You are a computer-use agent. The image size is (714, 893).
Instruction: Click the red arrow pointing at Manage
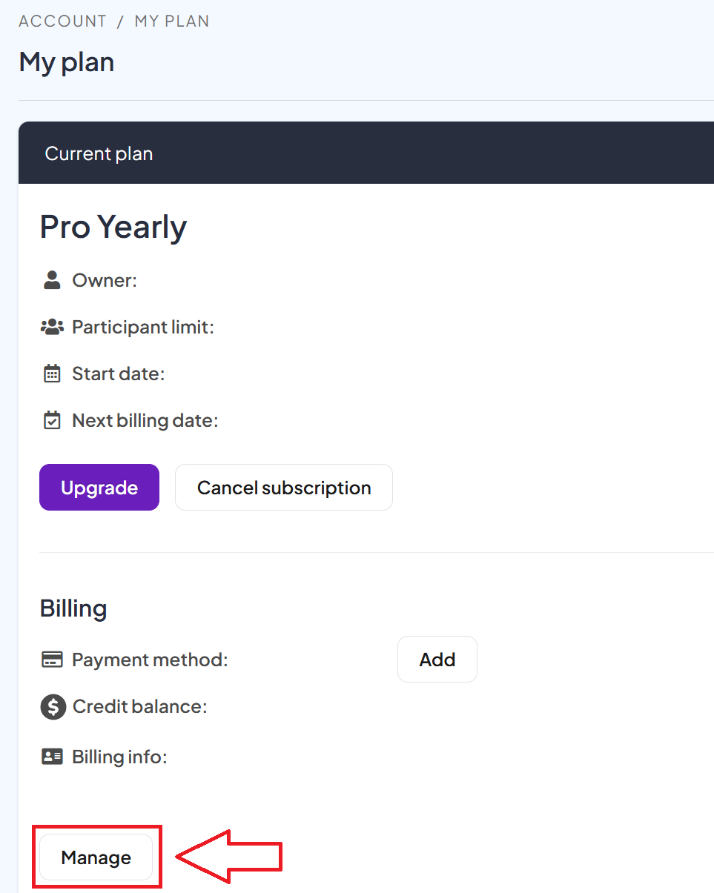pyautogui.click(x=230, y=857)
